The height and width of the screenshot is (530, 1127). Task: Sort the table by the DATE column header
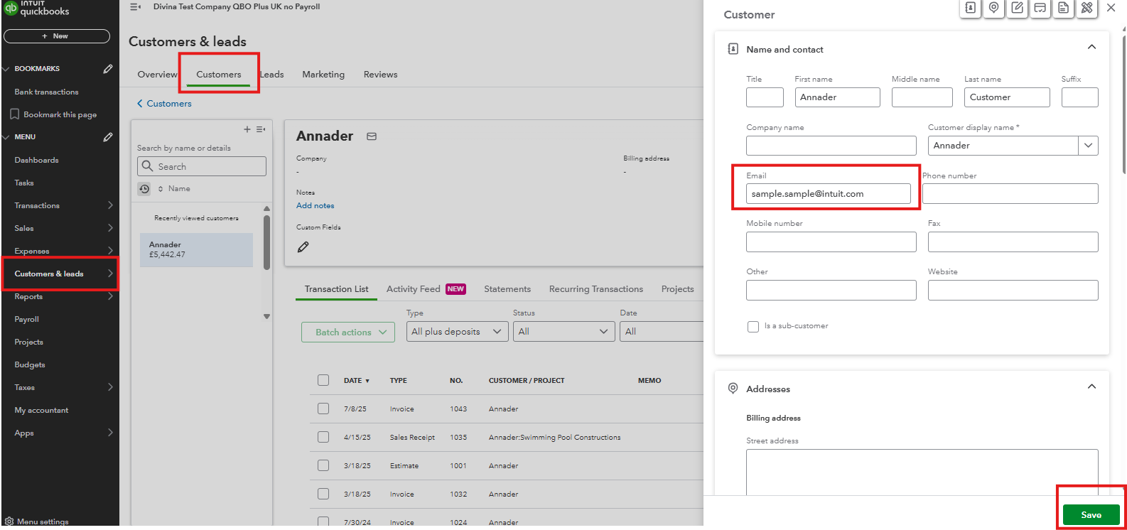click(x=357, y=381)
